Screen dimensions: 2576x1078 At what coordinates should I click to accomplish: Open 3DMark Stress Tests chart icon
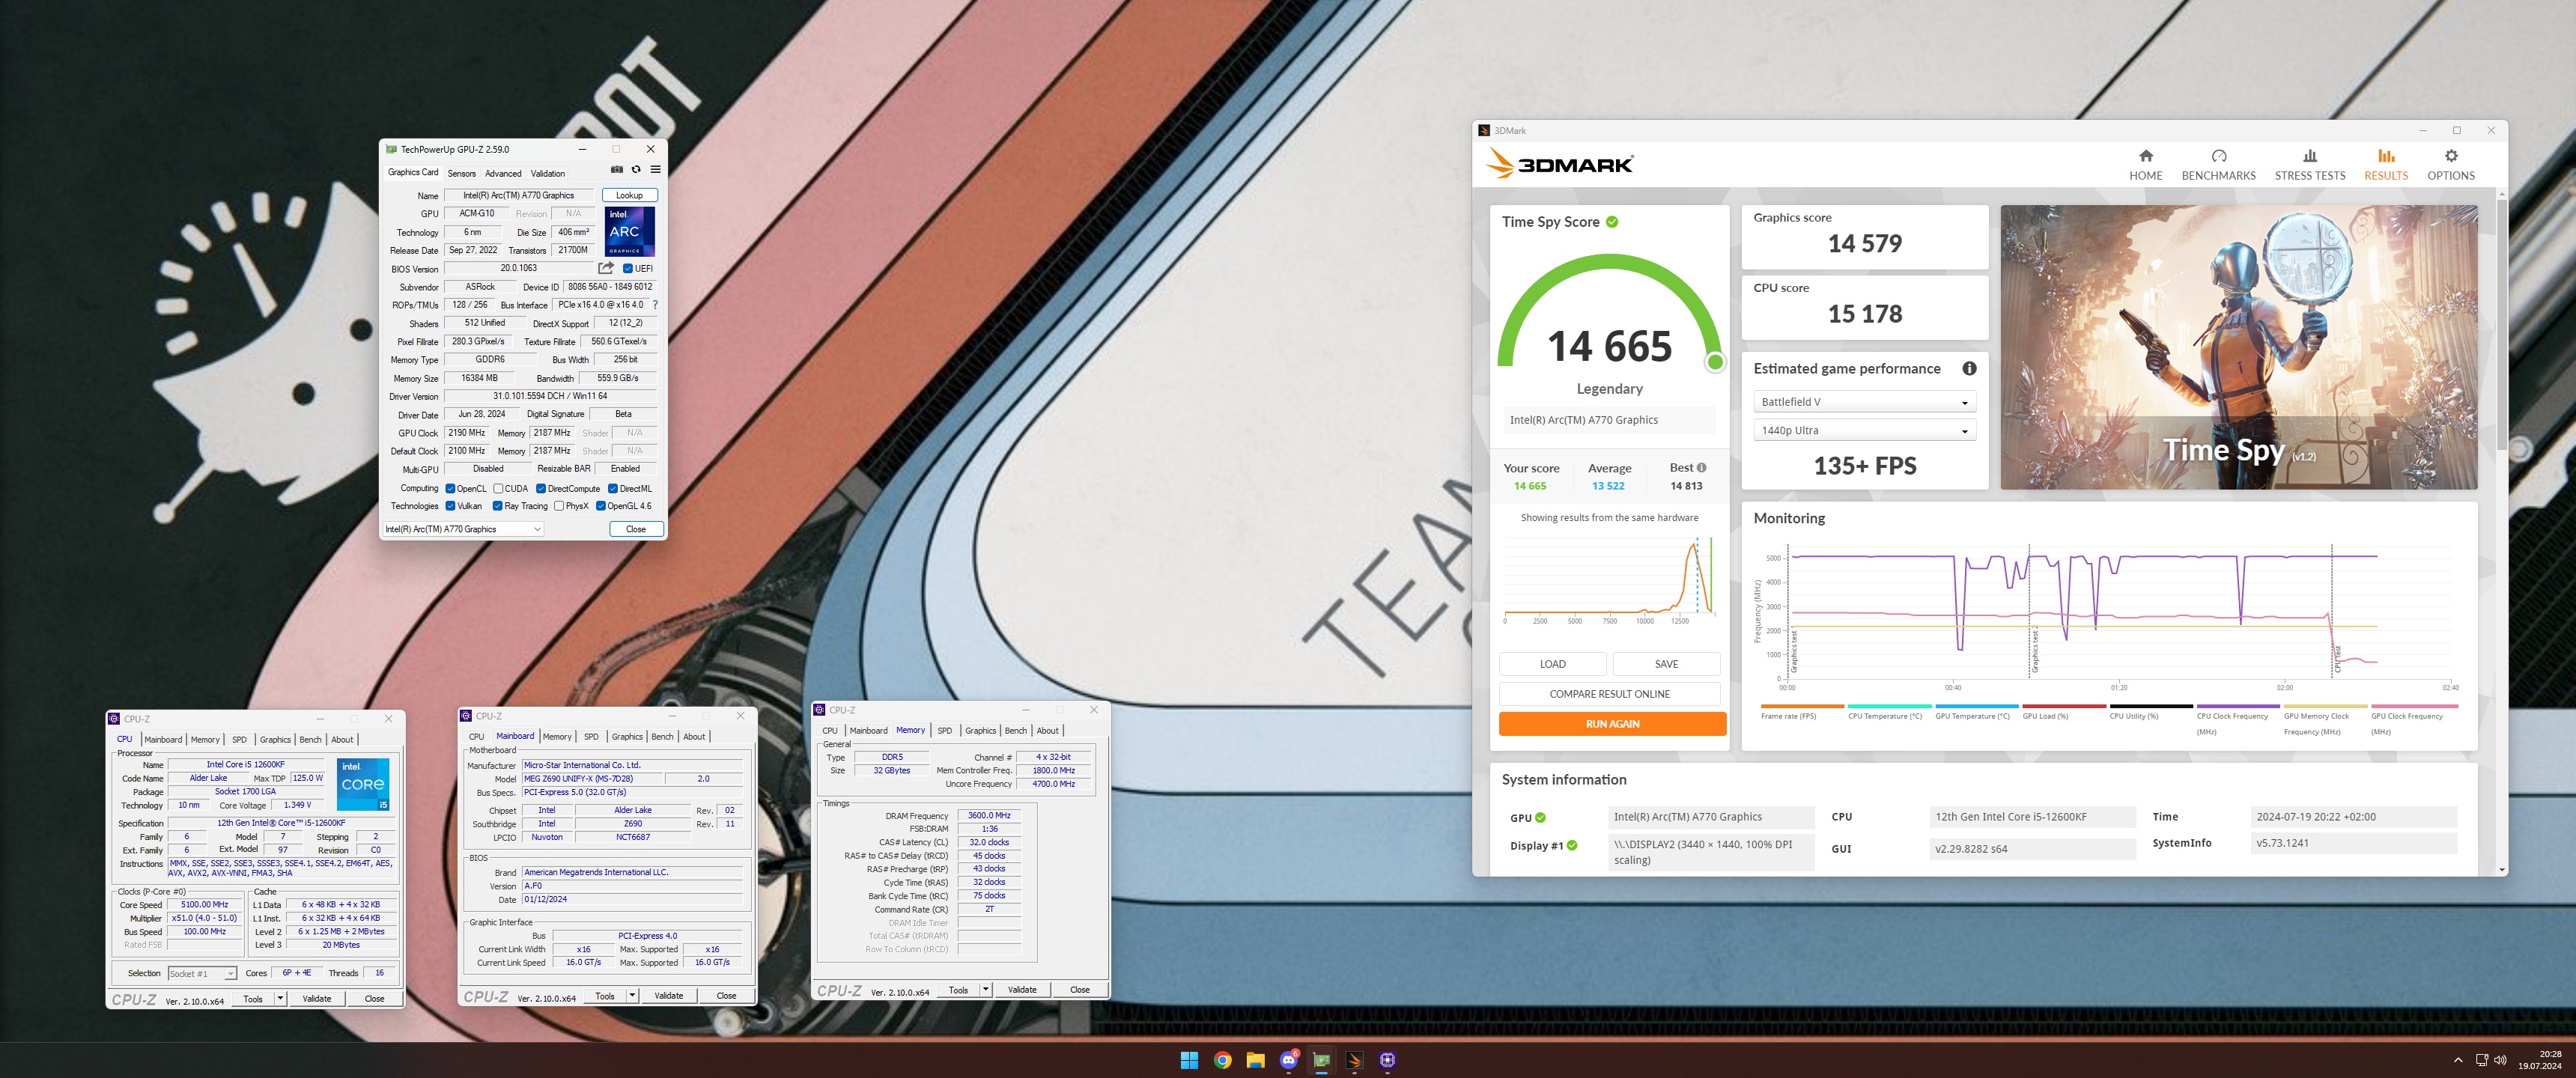[2309, 156]
